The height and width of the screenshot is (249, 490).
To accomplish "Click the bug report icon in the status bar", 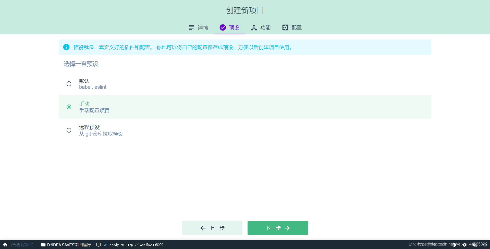I will pyautogui.click(x=464, y=245).
